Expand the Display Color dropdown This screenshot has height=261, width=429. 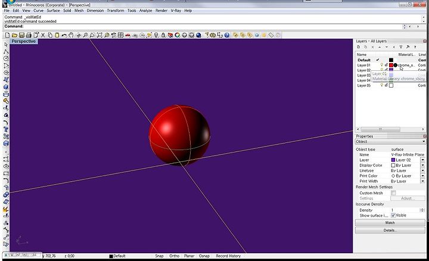point(422,165)
